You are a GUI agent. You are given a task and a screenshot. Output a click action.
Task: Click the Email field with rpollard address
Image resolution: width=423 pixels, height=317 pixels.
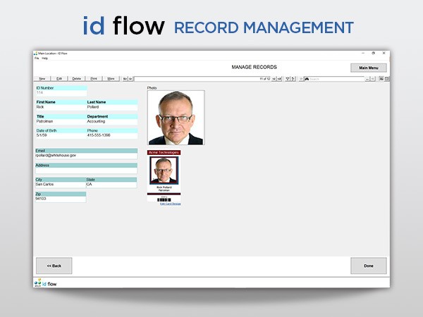pyautogui.click(x=86, y=156)
